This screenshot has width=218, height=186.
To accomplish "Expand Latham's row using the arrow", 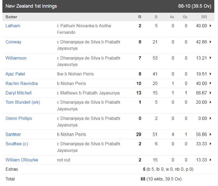I will click(210, 26).
